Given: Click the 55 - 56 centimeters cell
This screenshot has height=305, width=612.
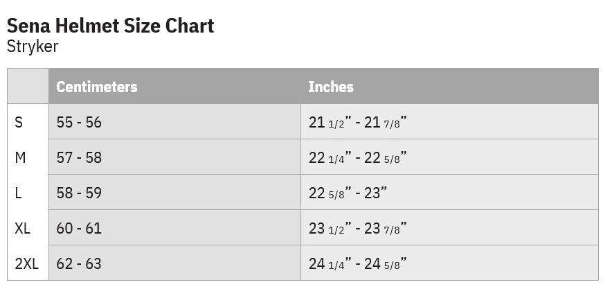Looking at the screenshot, I should 79,123.
